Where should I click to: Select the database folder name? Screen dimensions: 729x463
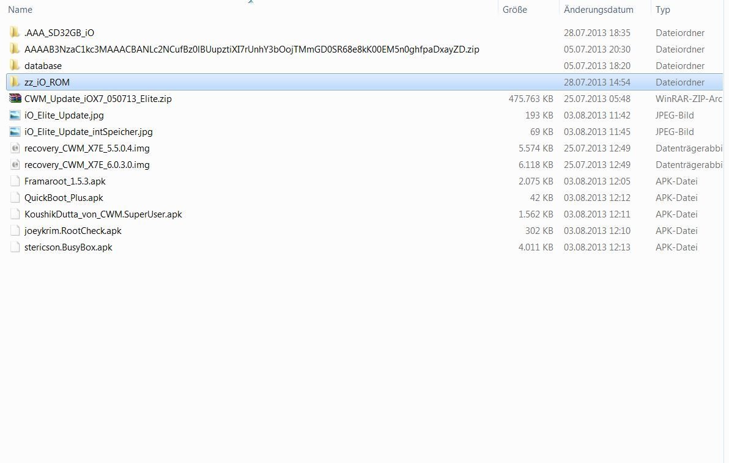[43, 66]
